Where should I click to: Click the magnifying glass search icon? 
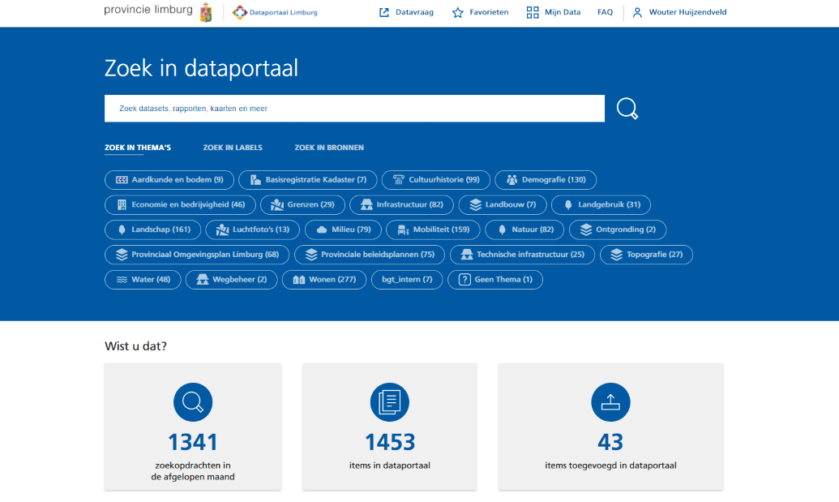(x=627, y=109)
